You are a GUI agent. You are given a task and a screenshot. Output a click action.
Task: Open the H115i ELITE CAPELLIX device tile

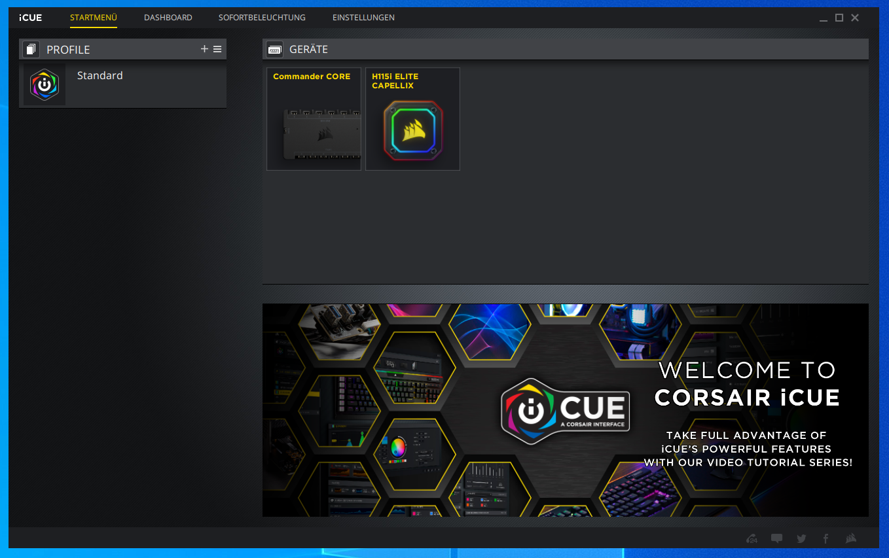[412, 119]
